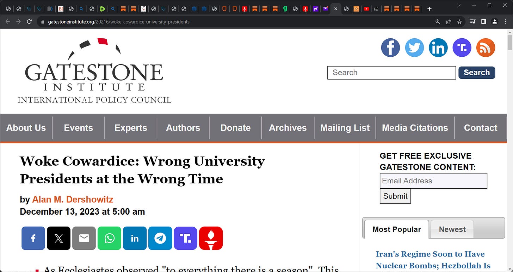Screen dimensions: 513x272
Task: Go forward using the browser forward arrow
Action: click(19, 21)
